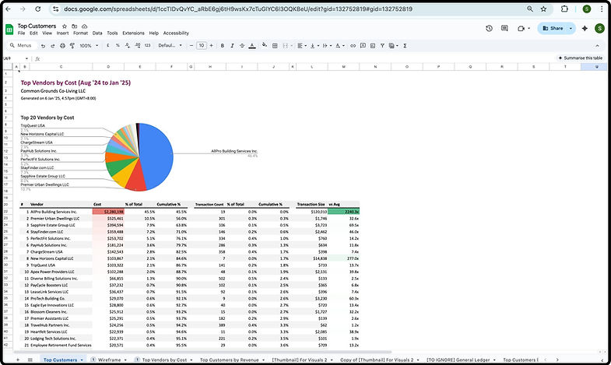Bookmark page with browser star icon
This screenshot has width=611, height=365.
(x=543, y=9)
